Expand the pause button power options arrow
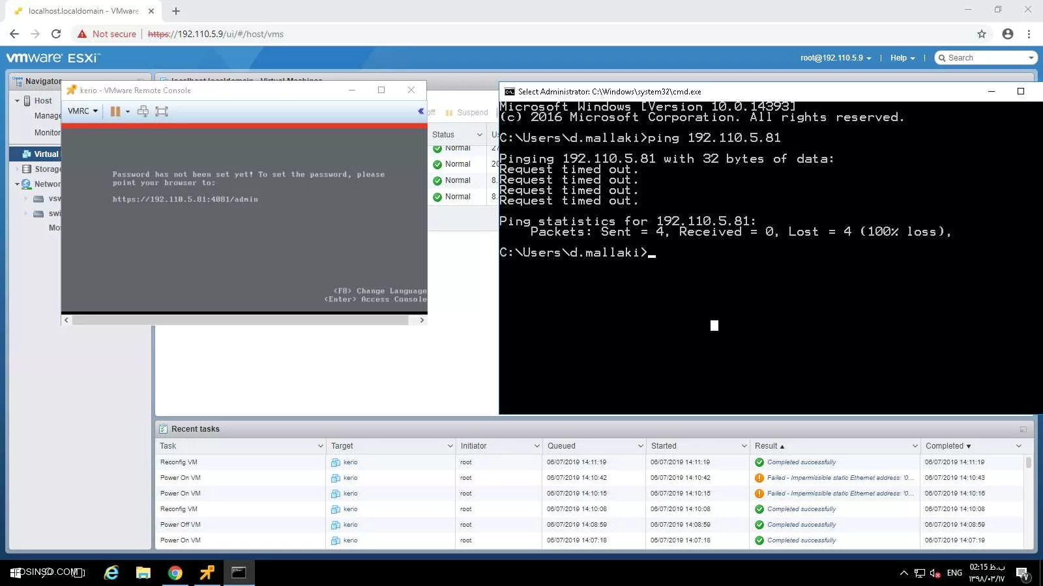 coord(128,111)
